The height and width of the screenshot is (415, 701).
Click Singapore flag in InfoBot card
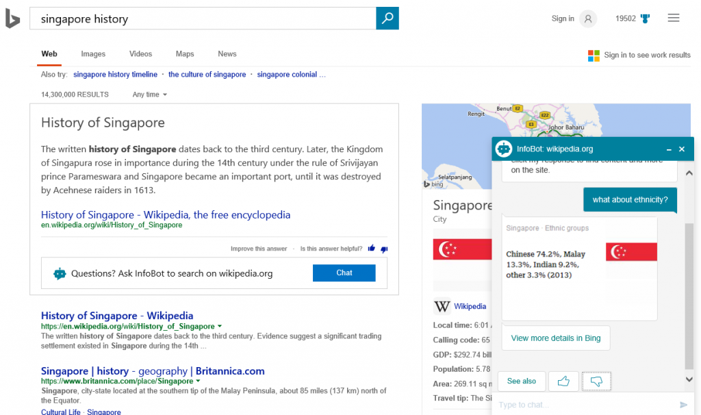click(x=631, y=252)
